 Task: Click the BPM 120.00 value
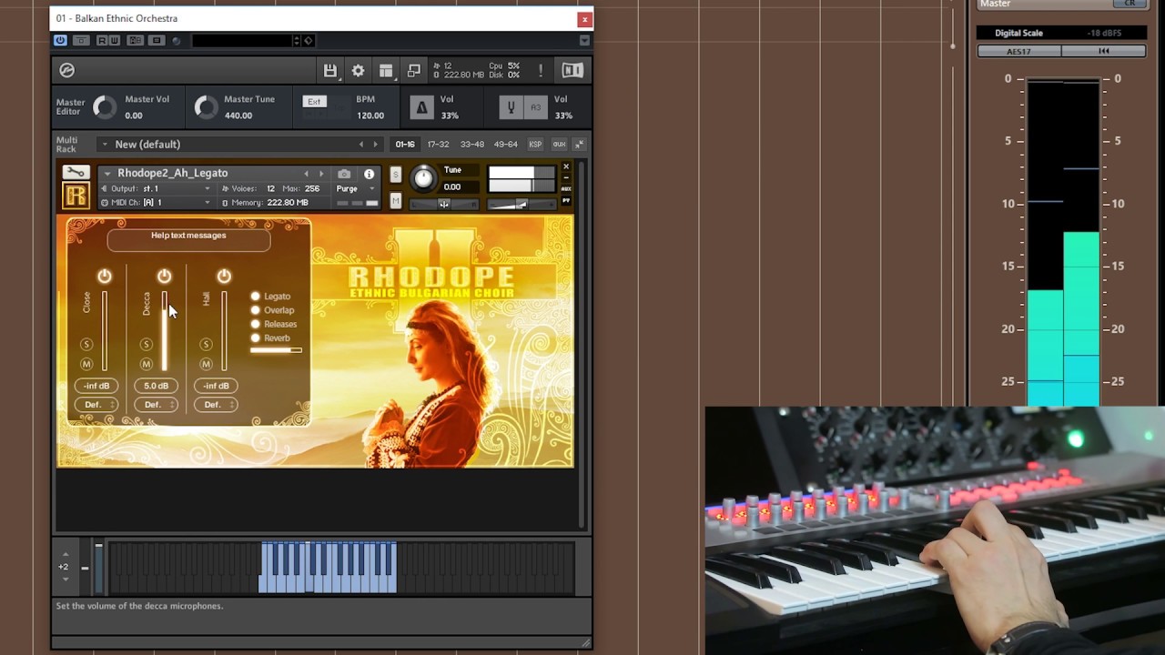(370, 116)
